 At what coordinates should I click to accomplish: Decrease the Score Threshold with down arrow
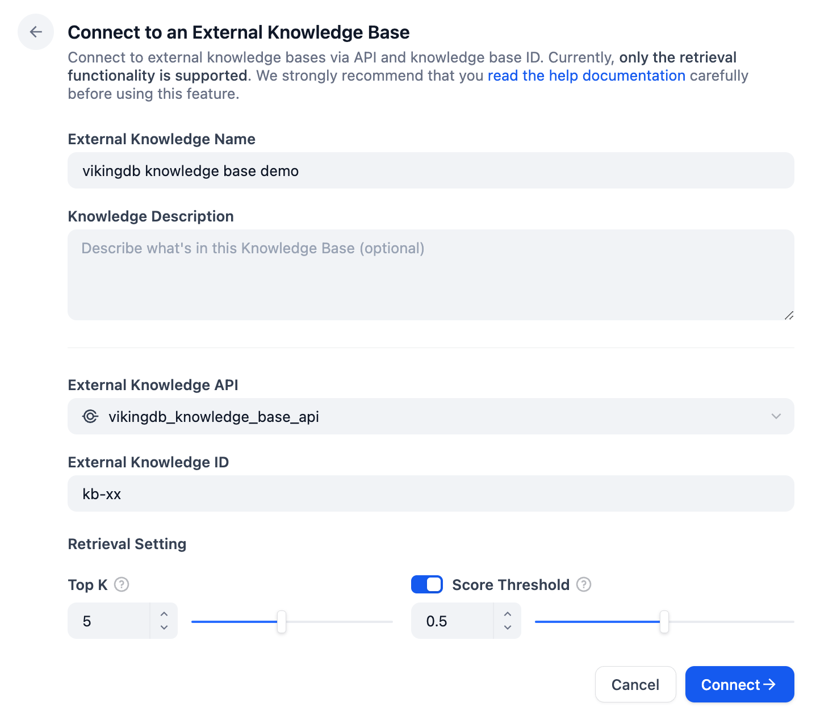point(508,627)
